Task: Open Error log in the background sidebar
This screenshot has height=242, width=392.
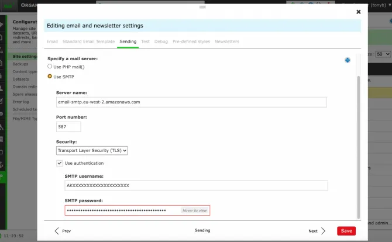Action: pos(20,102)
